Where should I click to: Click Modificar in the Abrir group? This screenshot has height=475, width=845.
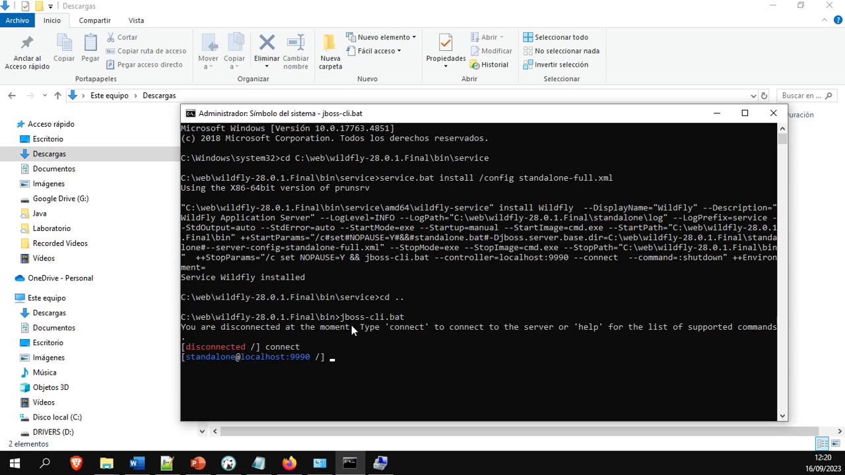pyautogui.click(x=491, y=51)
